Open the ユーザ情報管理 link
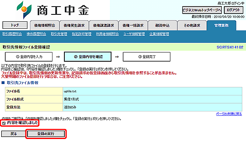The image size is (246, 153). pos(134,34)
